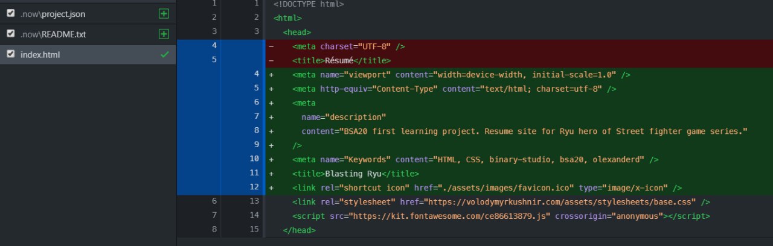Click the added Keywords meta line
773x246 pixels.
pos(519,159)
